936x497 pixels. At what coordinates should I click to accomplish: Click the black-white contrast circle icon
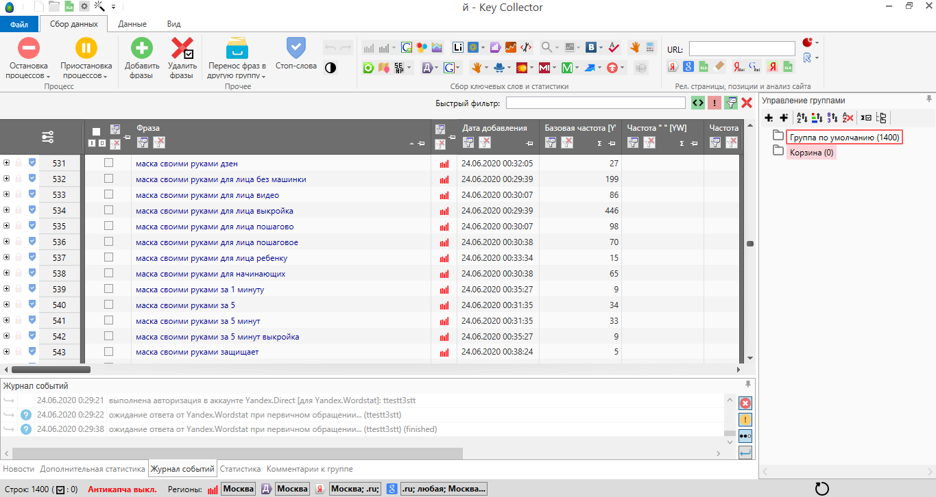pyautogui.click(x=331, y=68)
